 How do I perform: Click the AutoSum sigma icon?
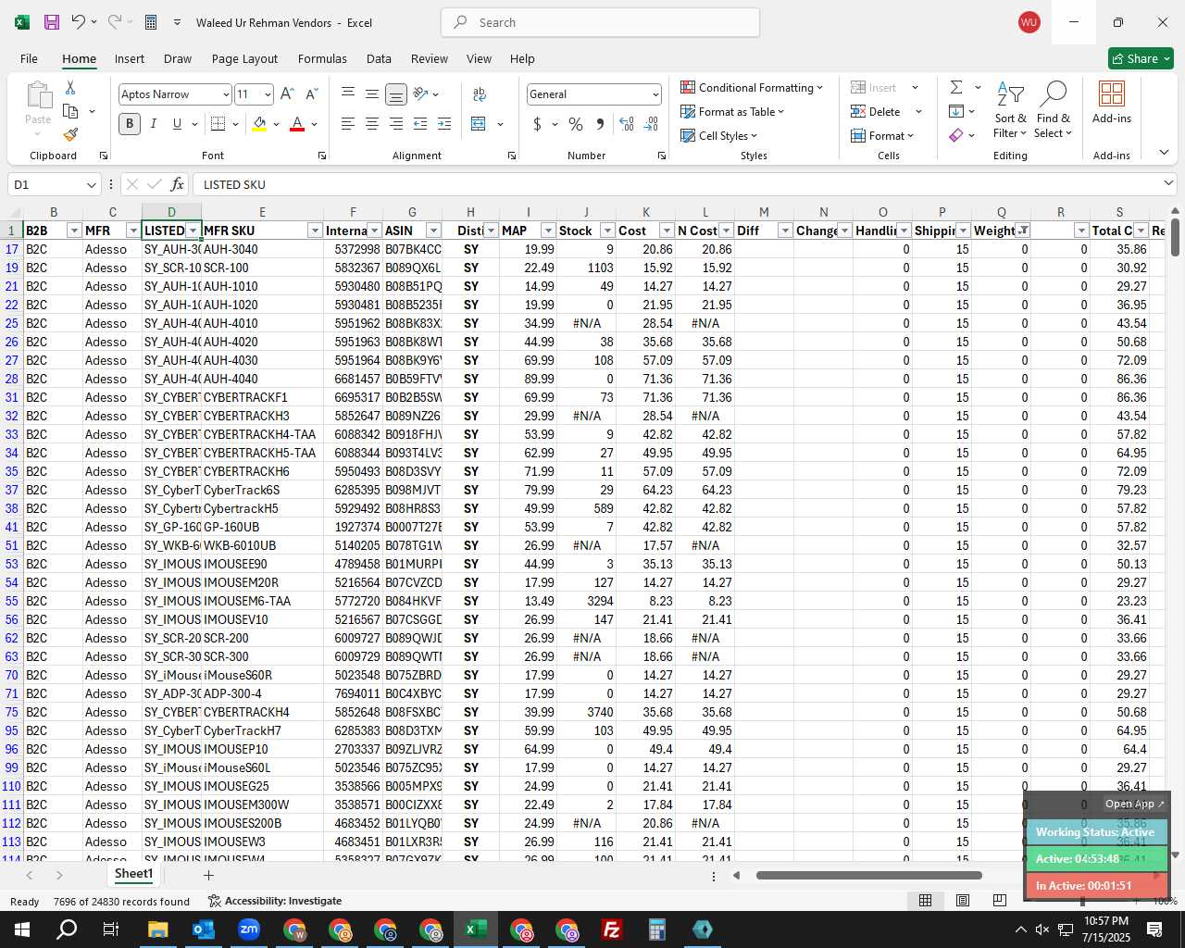pos(956,87)
